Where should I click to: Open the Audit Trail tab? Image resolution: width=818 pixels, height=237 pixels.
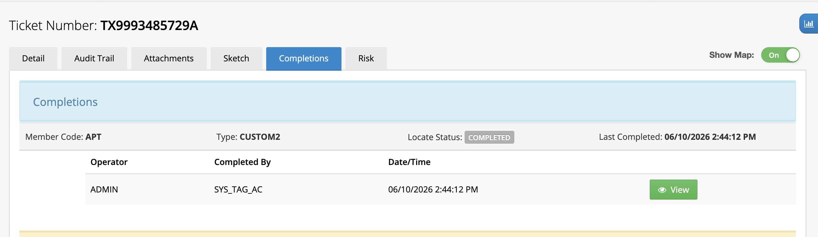94,58
